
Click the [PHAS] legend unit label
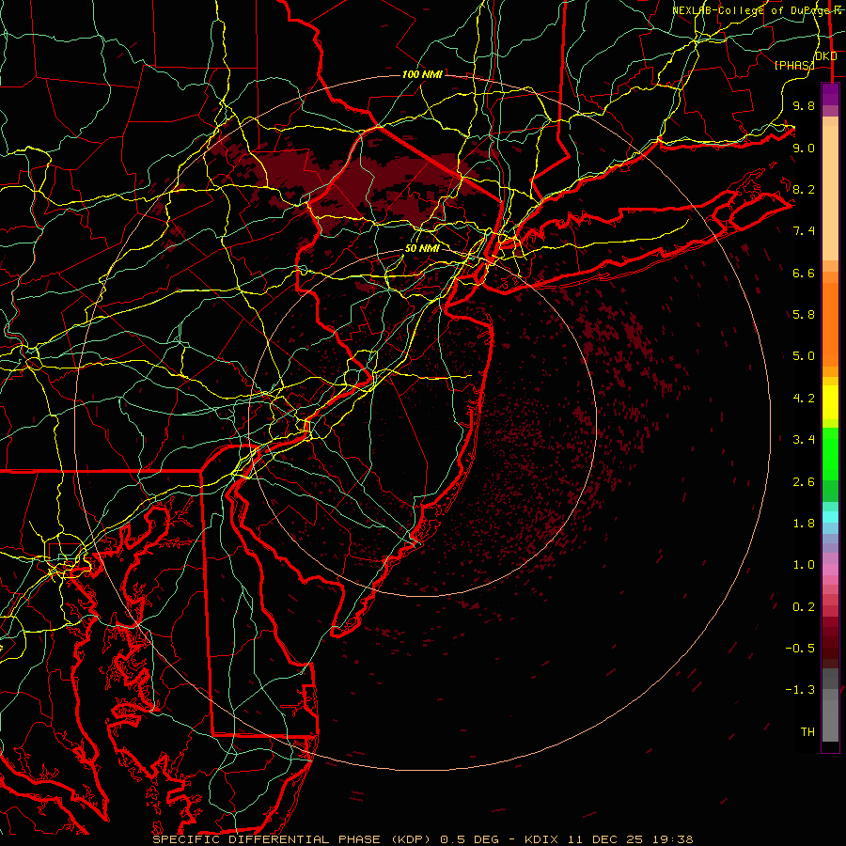pyautogui.click(x=794, y=65)
